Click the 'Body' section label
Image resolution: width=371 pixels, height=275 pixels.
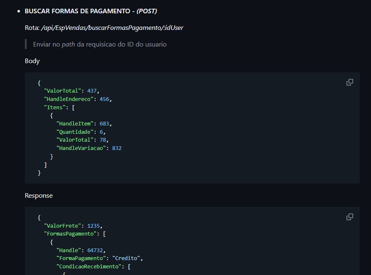[32, 61]
